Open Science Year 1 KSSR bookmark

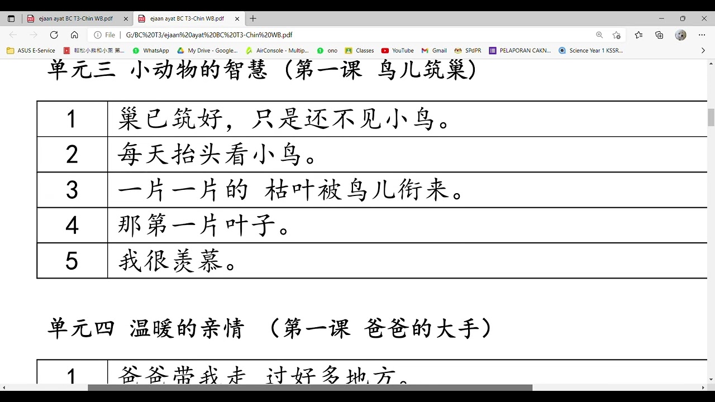(591, 50)
